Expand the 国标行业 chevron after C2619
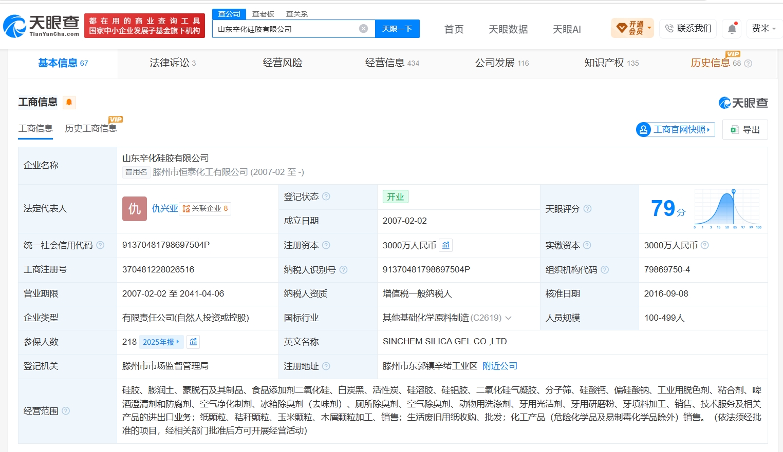The width and height of the screenshot is (783, 452). (508, 318)
